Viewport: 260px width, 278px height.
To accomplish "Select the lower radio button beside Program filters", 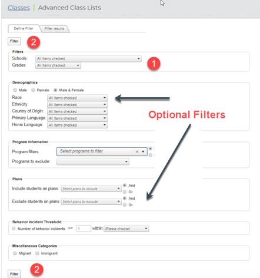I will 151,155.
